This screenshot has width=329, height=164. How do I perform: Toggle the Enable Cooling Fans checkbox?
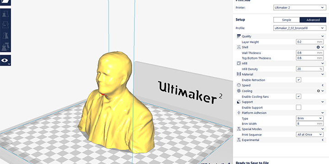tap(298, 97)
